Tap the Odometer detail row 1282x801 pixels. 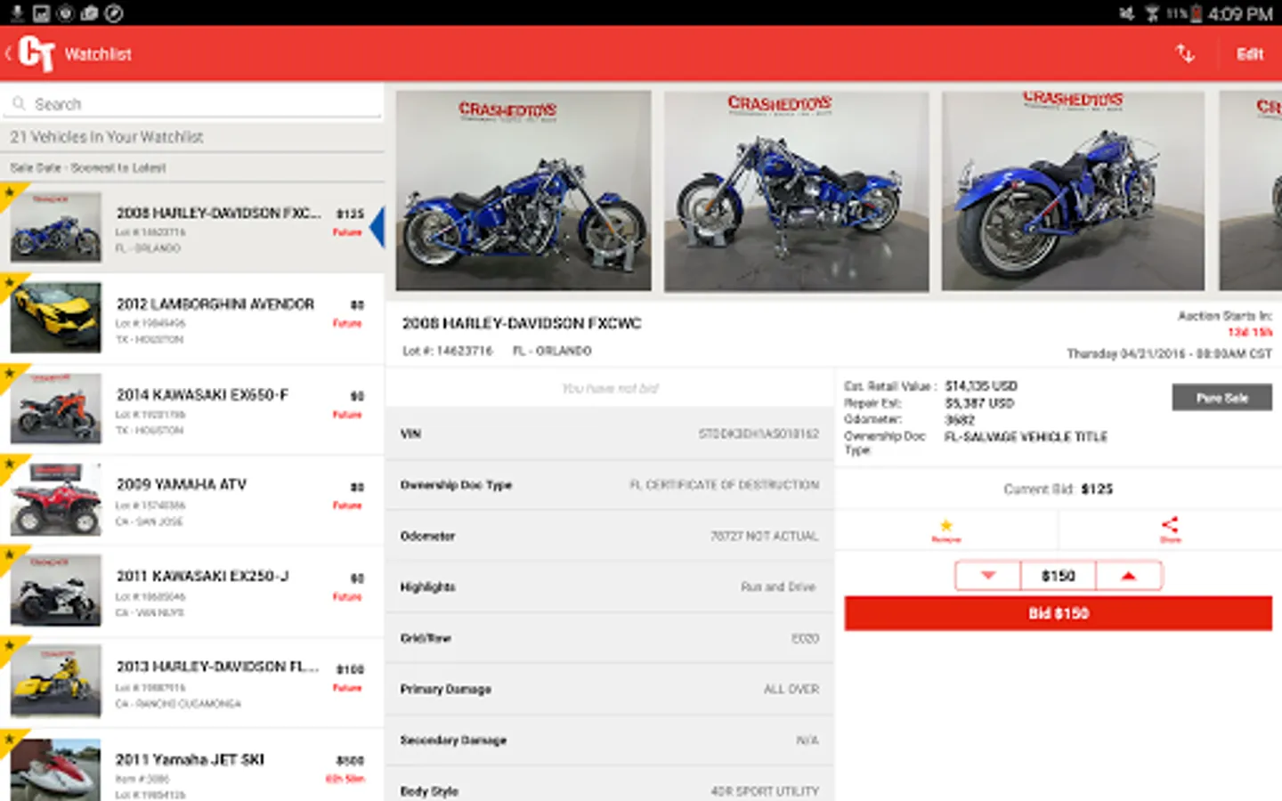click(x=610, y=536)
